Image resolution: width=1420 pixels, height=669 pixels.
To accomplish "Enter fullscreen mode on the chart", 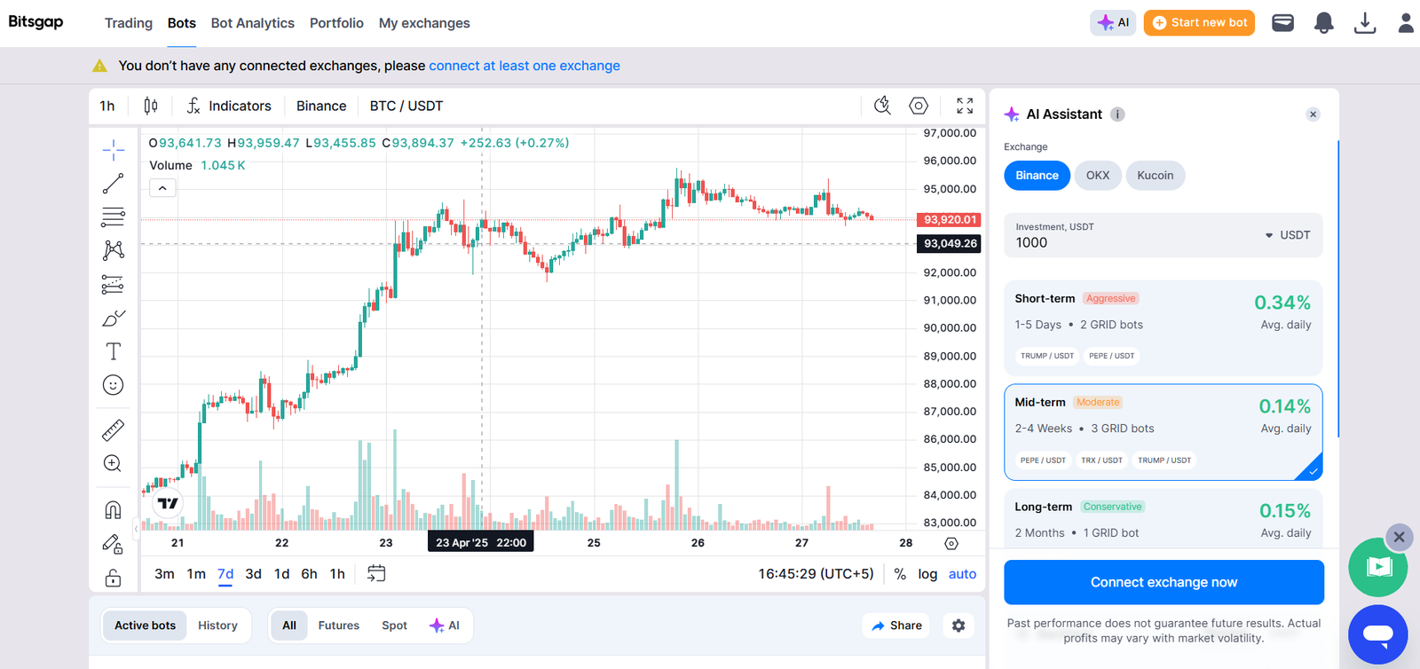I will [966, 106].
